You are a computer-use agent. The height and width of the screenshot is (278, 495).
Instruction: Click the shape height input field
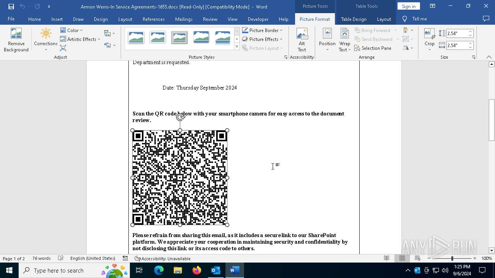457,34
